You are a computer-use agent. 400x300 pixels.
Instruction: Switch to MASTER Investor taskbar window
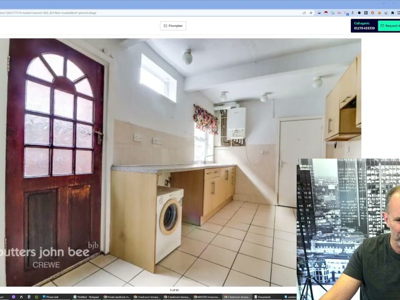tap(207, 297)
